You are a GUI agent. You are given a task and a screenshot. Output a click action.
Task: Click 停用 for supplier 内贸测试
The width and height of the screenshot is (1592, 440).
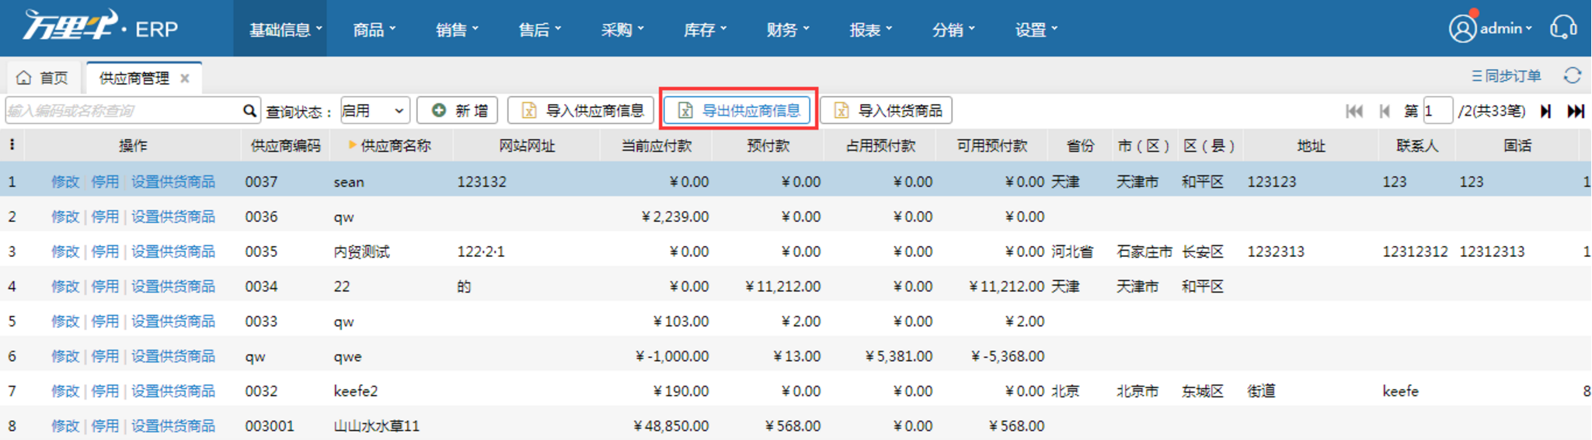coord(105,251)
